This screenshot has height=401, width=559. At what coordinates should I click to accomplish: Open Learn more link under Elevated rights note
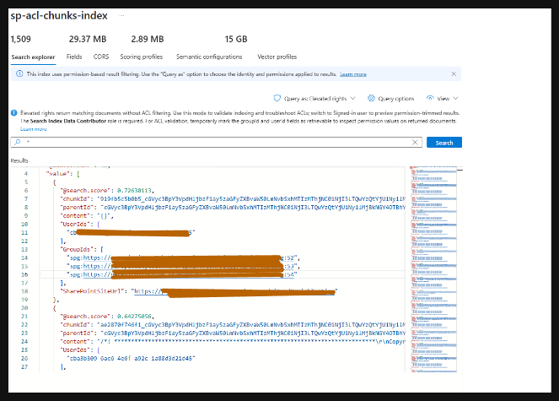point(34,129)
